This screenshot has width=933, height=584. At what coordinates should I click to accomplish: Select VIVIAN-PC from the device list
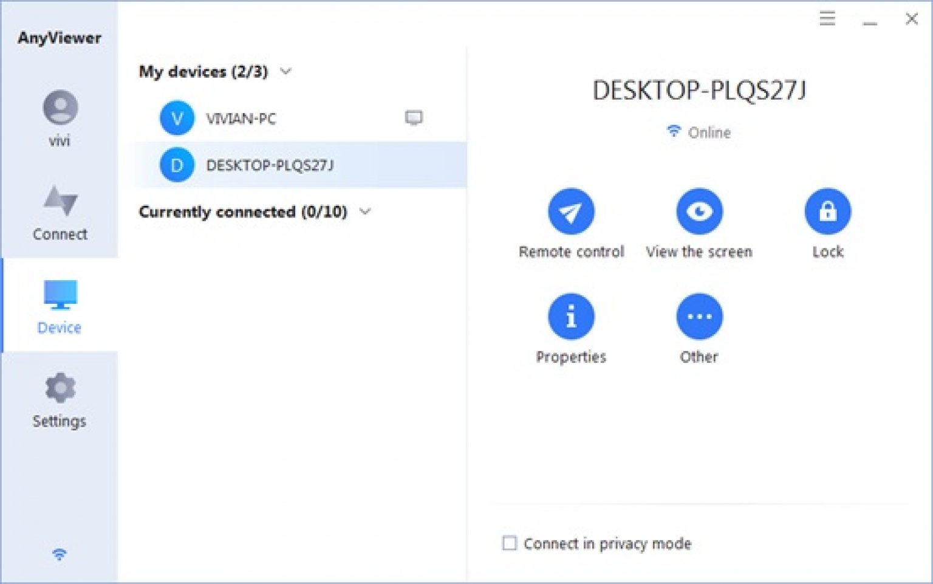[241, 118]
